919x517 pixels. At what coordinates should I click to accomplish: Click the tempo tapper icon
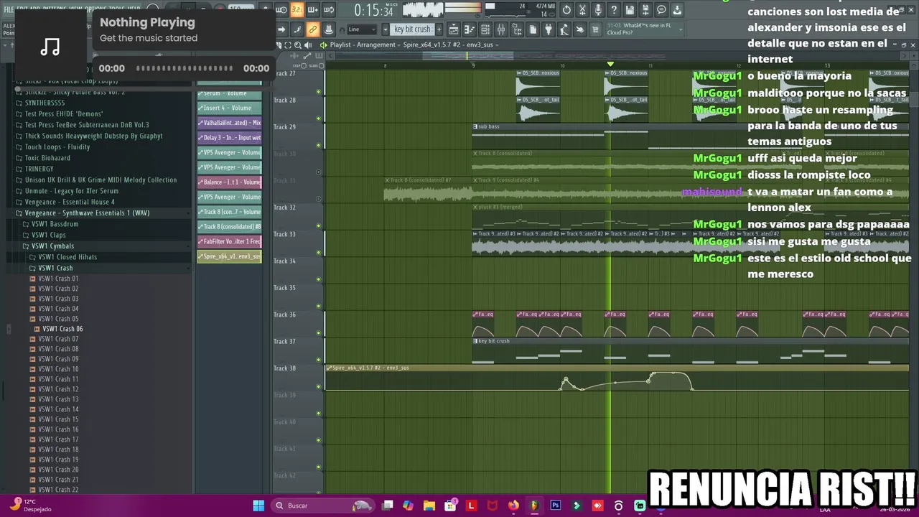pos(564,29)
